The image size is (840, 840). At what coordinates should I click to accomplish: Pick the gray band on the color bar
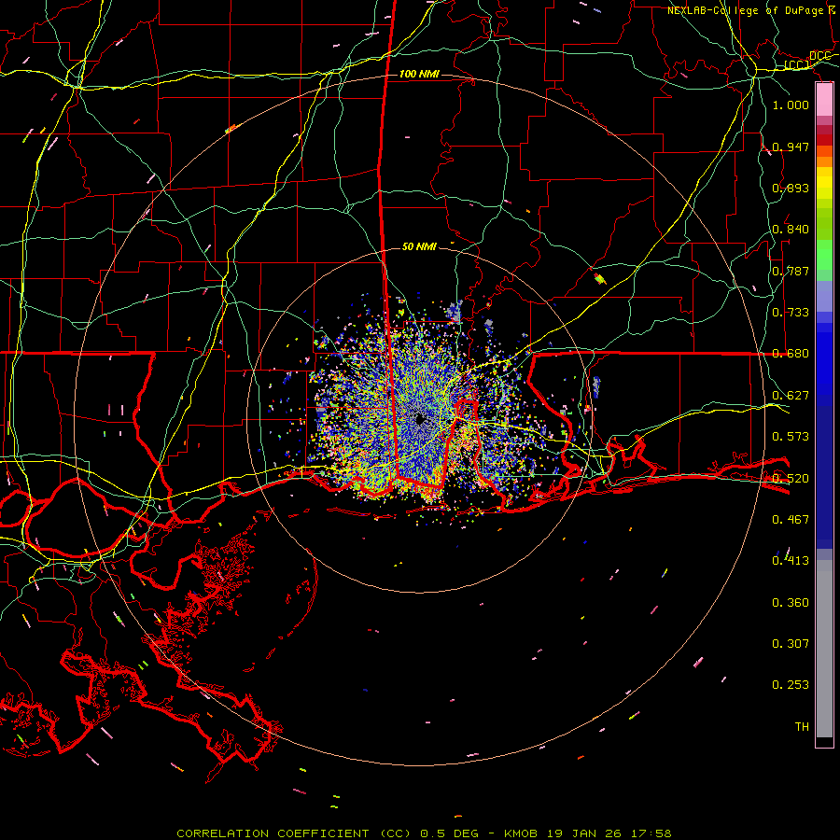(824, 649)
